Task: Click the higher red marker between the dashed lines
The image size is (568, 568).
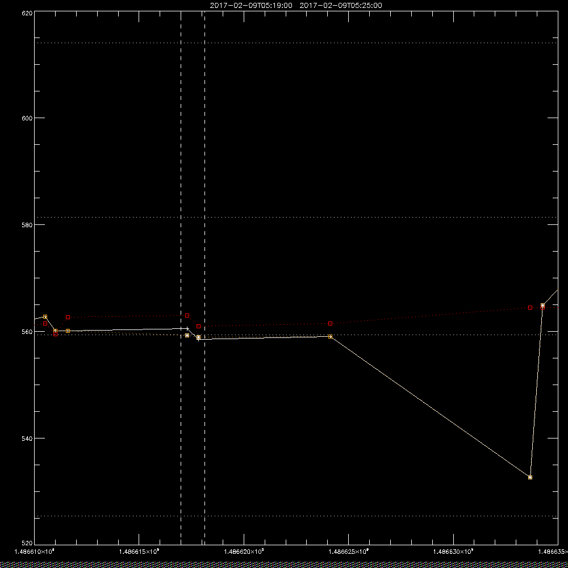Action: pyautogui.click(x=187, y=315)
